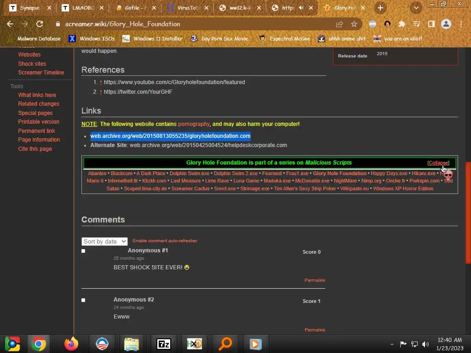
Task: Switch to the VirusTotal tab
Action: click(x=187, y=8)
